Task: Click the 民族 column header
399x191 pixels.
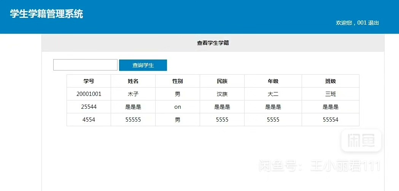Action: click(x=222, y=81)
